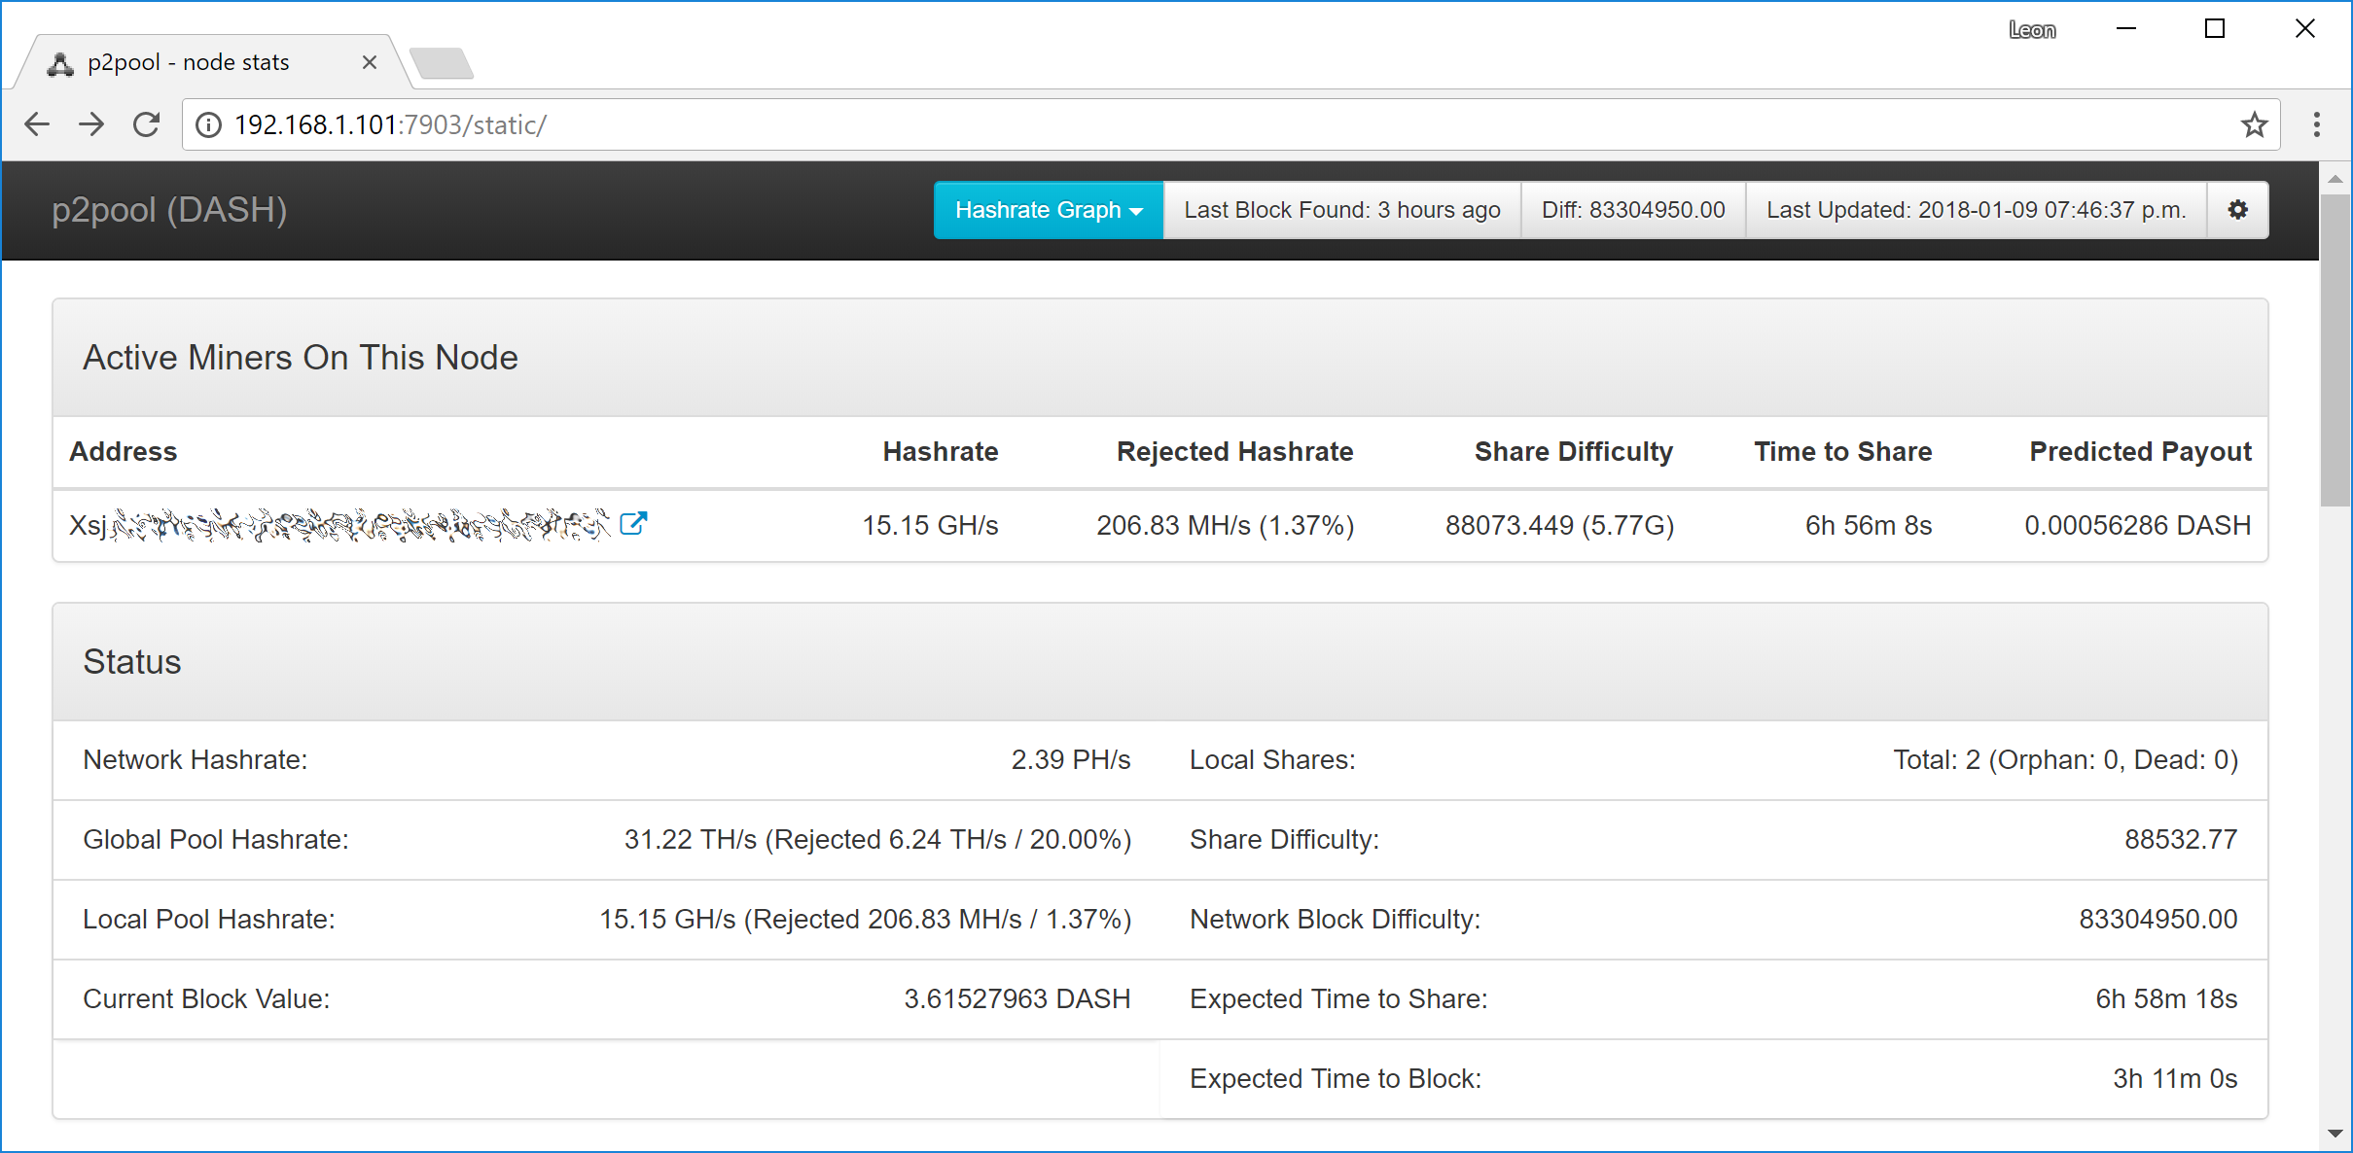
Task: Open a new browser tab
Action: [x=442, y=63]
